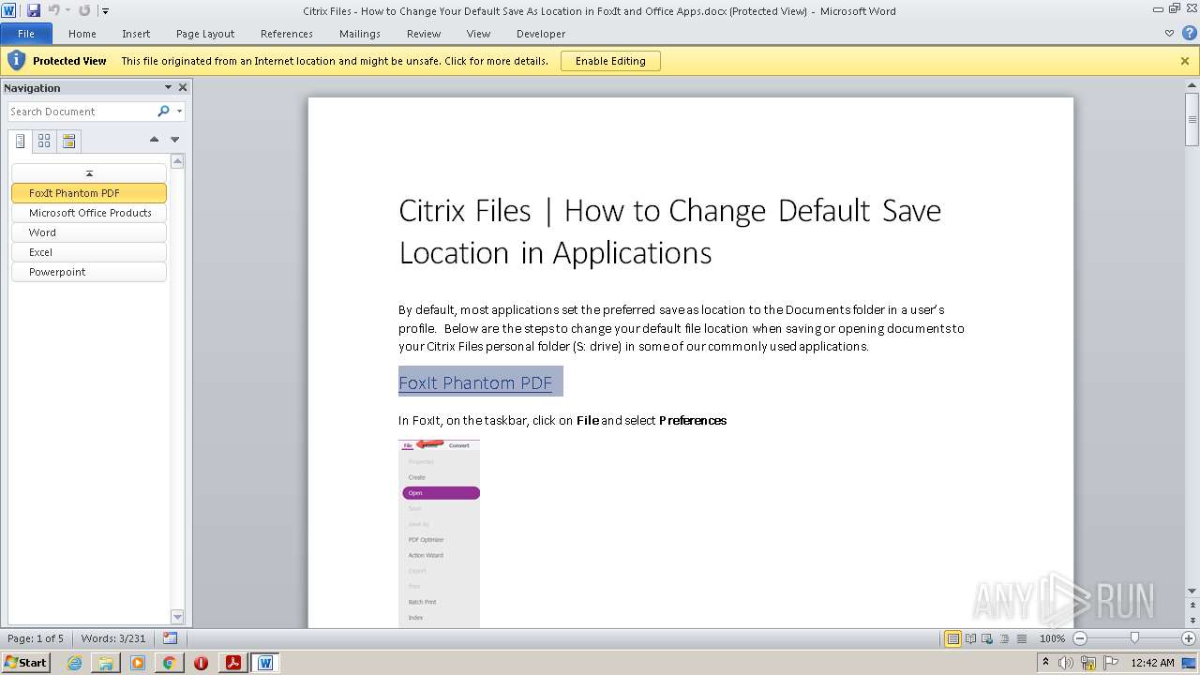Switch to Print Layout view
This screenshot has width=1200, height=675.
tap(952, 638)
